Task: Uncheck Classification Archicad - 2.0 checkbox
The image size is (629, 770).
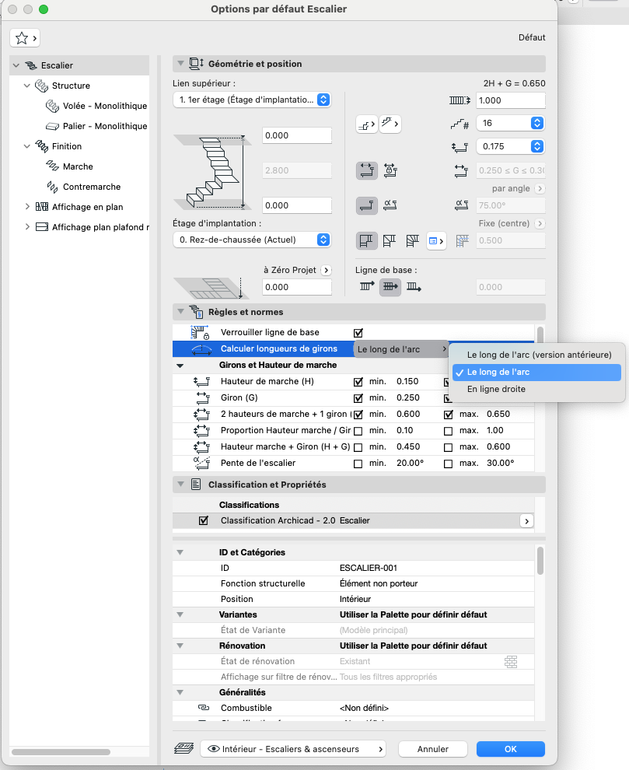Action: (x=203, y=520)
